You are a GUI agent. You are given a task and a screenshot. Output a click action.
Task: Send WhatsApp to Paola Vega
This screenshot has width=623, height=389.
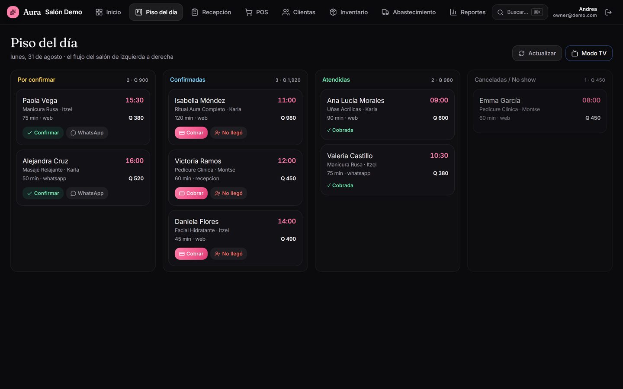coord(87,133)
